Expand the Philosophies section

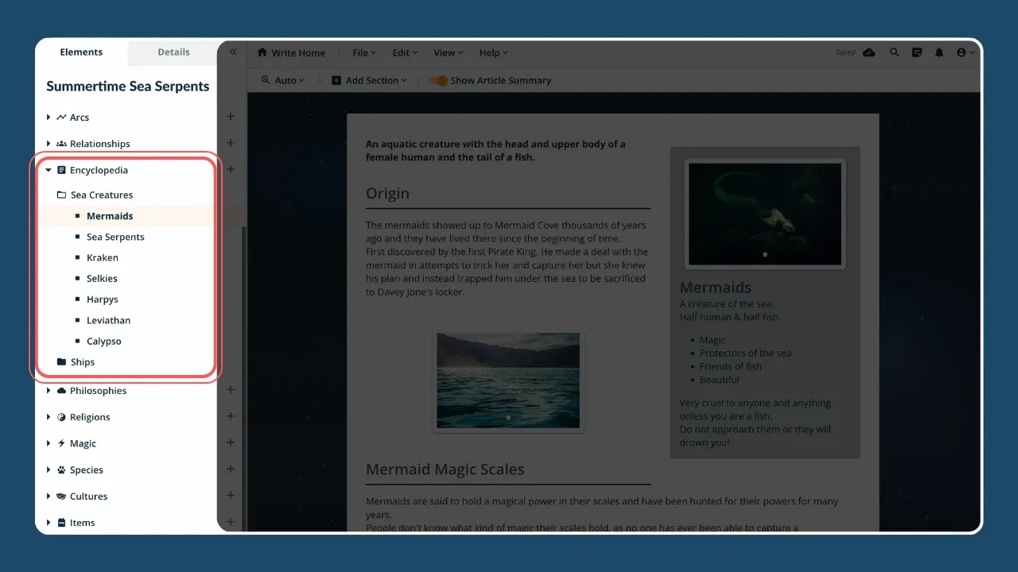click(x=48, y=390)
